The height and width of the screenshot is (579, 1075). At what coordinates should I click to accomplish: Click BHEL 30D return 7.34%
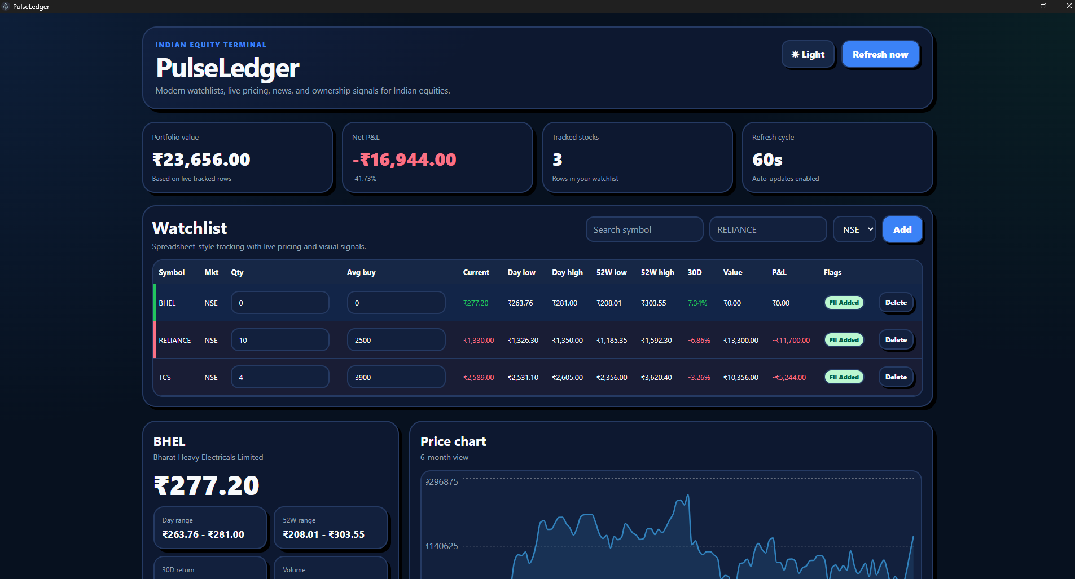click(x=697, y=303)
